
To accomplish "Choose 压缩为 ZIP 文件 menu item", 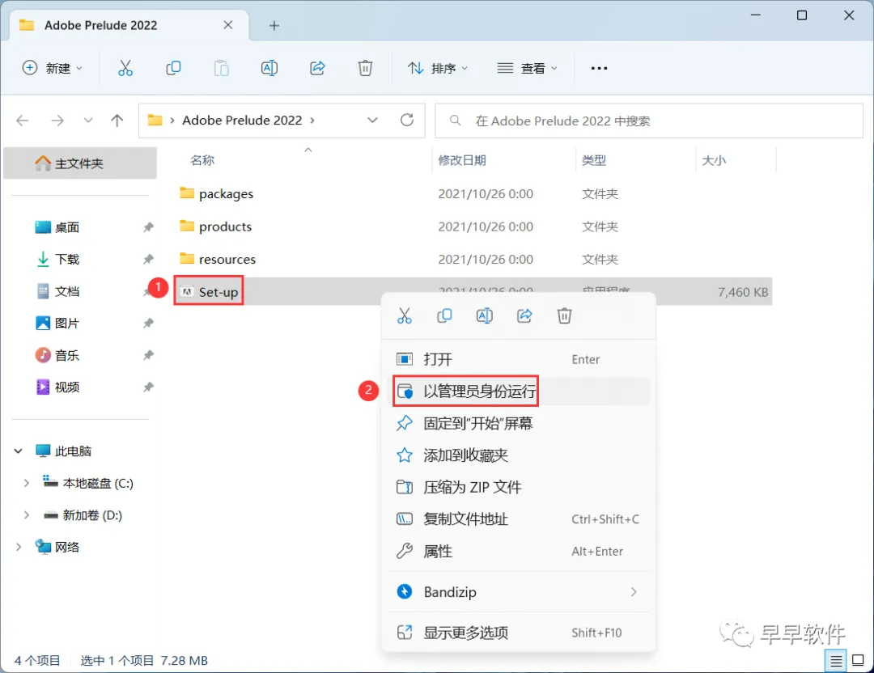I will [x=519, y=487].
